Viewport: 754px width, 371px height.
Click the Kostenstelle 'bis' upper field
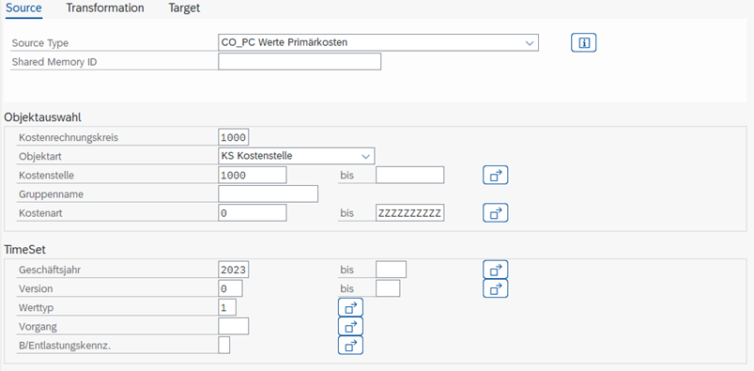point(409,175)
